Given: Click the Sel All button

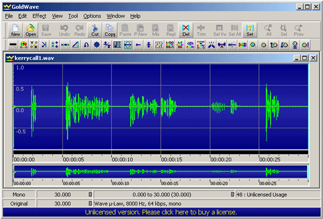Looking at the screenshot, I should coord(235,30).
